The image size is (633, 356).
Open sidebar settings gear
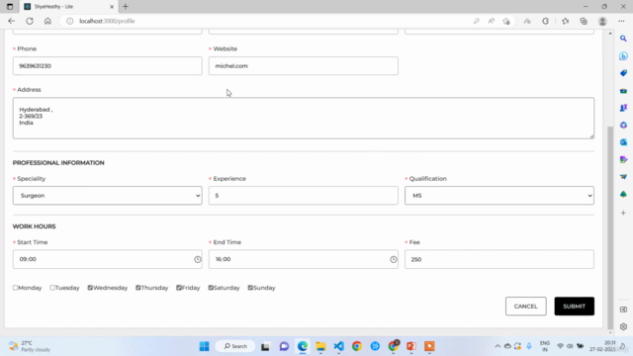pos(623,326)
